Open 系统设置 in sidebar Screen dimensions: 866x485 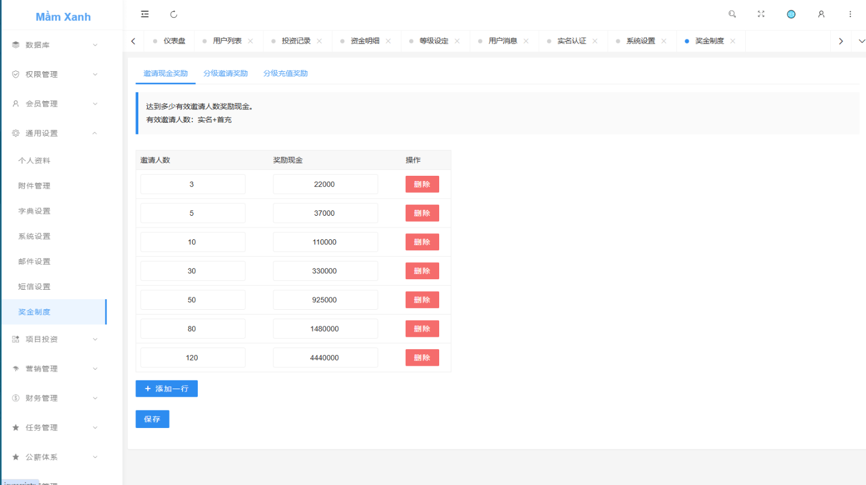[54, 236]
